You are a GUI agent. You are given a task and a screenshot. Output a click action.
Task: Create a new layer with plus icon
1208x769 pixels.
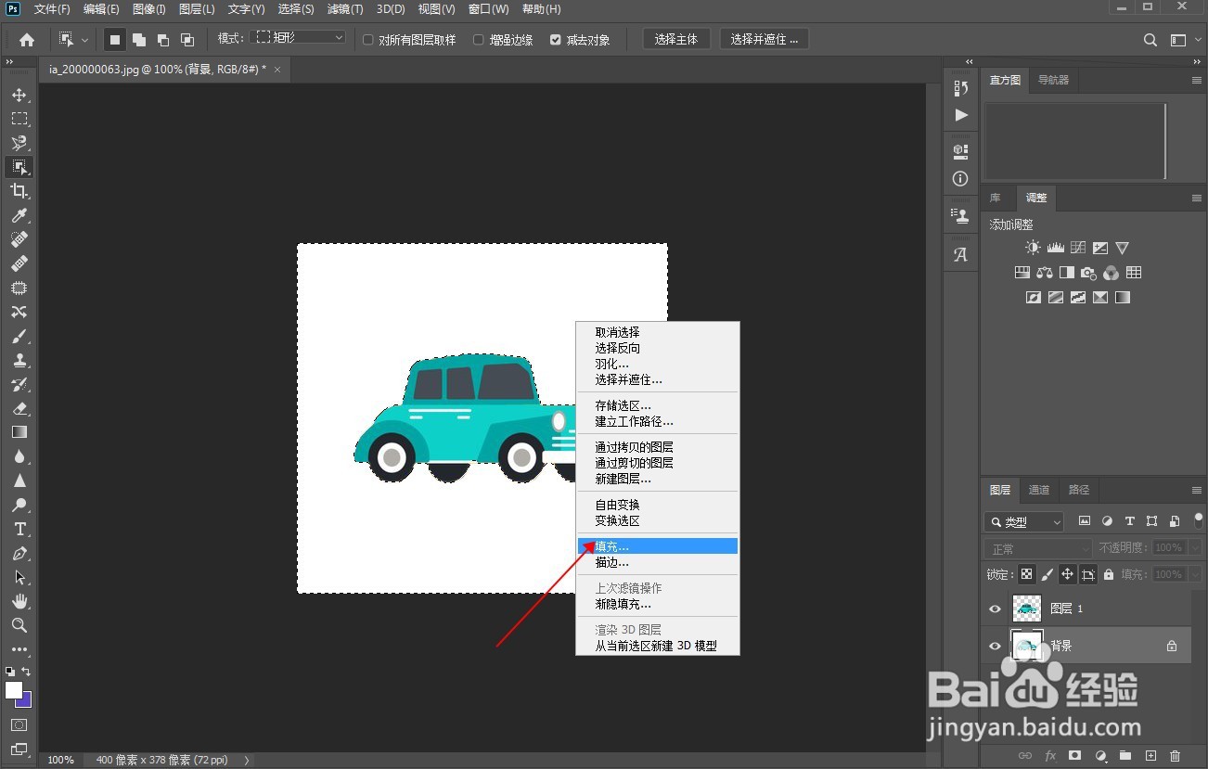[1150, 756]
